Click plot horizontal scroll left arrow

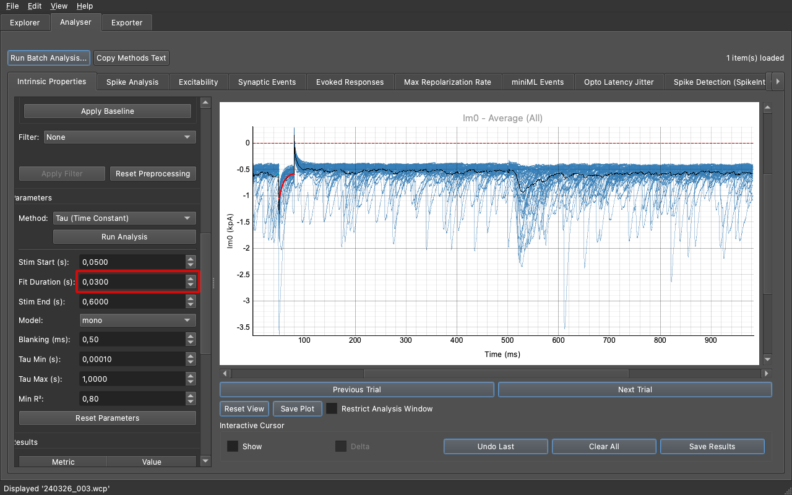tap(225, 374)
